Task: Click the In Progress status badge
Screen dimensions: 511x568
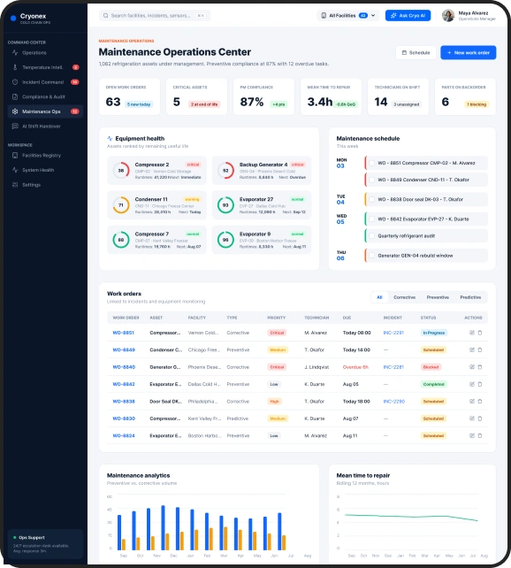Action: 433,333
